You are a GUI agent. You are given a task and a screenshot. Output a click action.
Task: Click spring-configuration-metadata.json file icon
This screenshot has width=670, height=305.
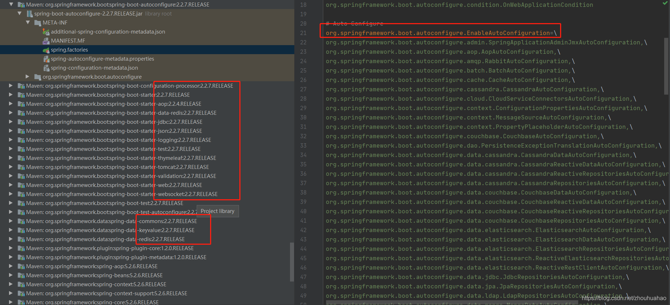[46, 68]
